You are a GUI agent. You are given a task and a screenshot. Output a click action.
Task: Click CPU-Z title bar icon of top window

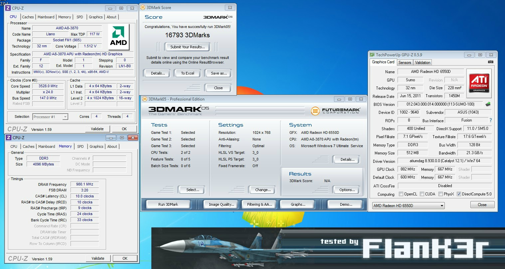point(8,8)
